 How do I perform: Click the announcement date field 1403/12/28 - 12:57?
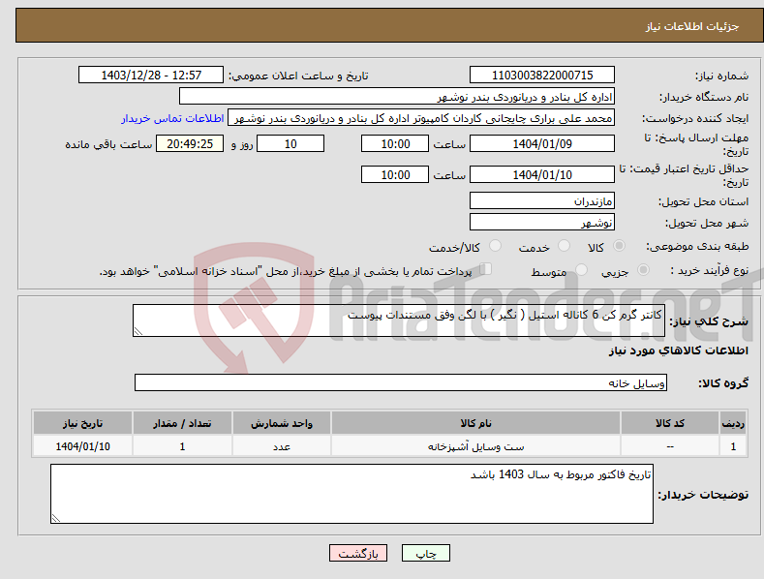(151, 76)
